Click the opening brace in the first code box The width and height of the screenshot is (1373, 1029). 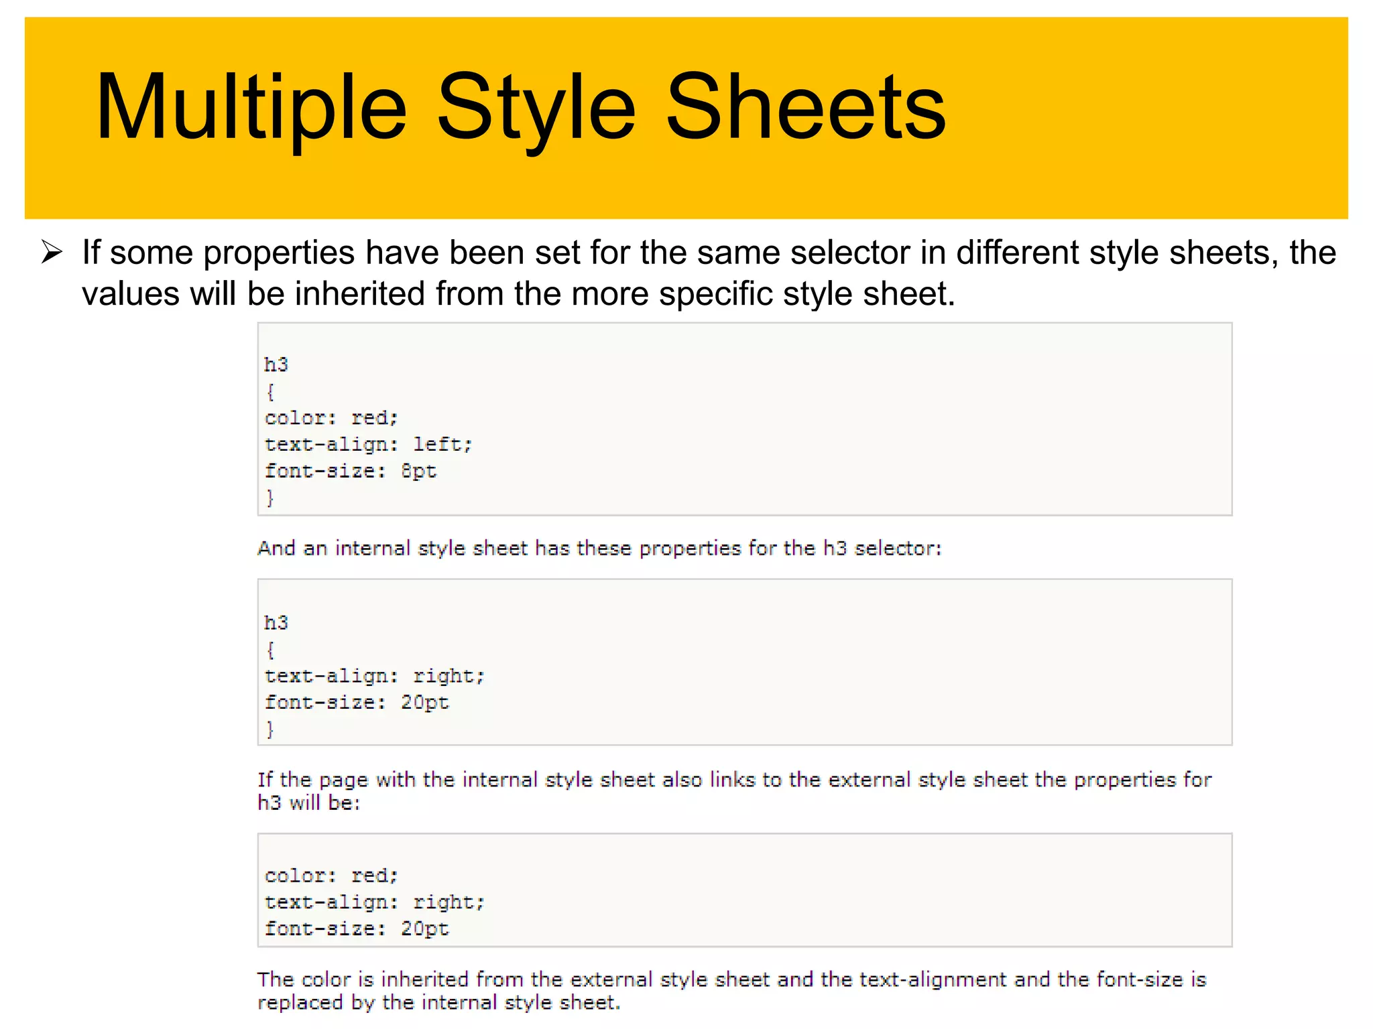[x=270, y=391]
